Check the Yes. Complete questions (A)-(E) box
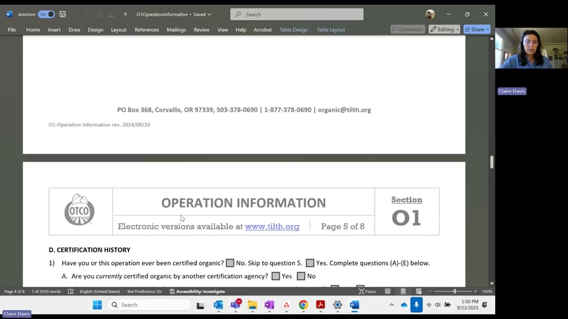This screenshot has height=319, width=568. point(310,263)
